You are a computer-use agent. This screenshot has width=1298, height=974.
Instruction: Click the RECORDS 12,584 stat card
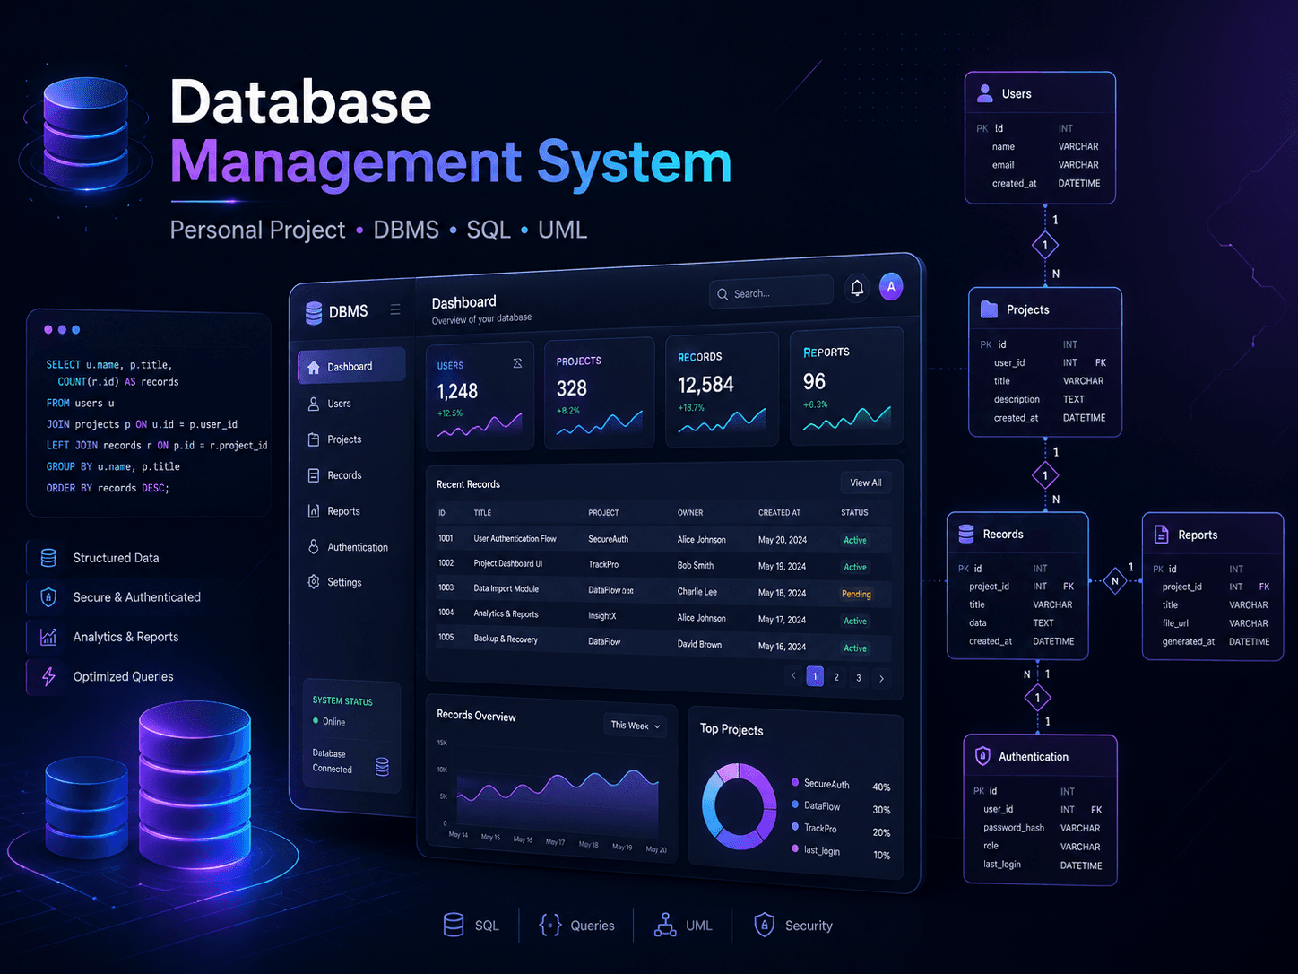click(722, 389)
